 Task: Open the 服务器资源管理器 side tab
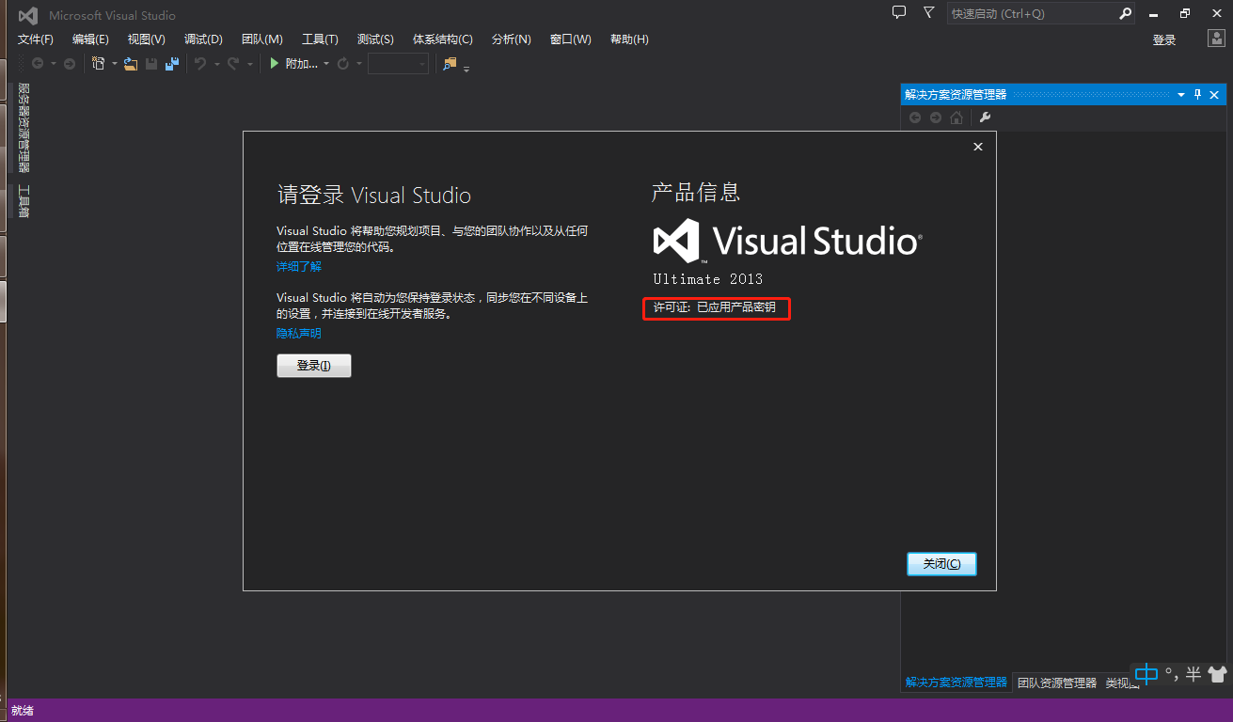(x=24, y=128)
